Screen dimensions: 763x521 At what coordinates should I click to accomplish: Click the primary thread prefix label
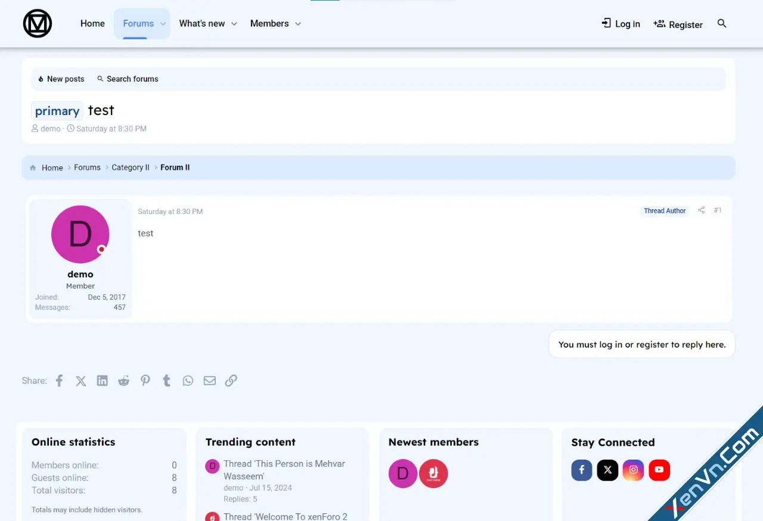click(x=57, y=111)
